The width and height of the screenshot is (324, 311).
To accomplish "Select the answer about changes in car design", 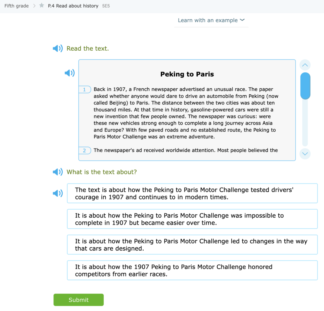I will click(x=192, y=244).
